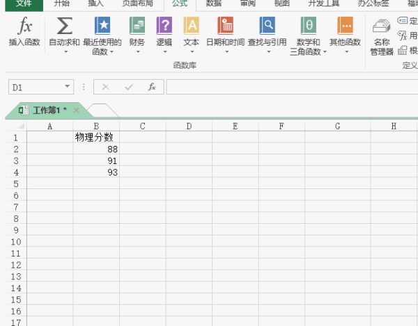Select cell containing 物理分数
The width and height of the screenshot is (418, 326).
click(x=96, y=137)
